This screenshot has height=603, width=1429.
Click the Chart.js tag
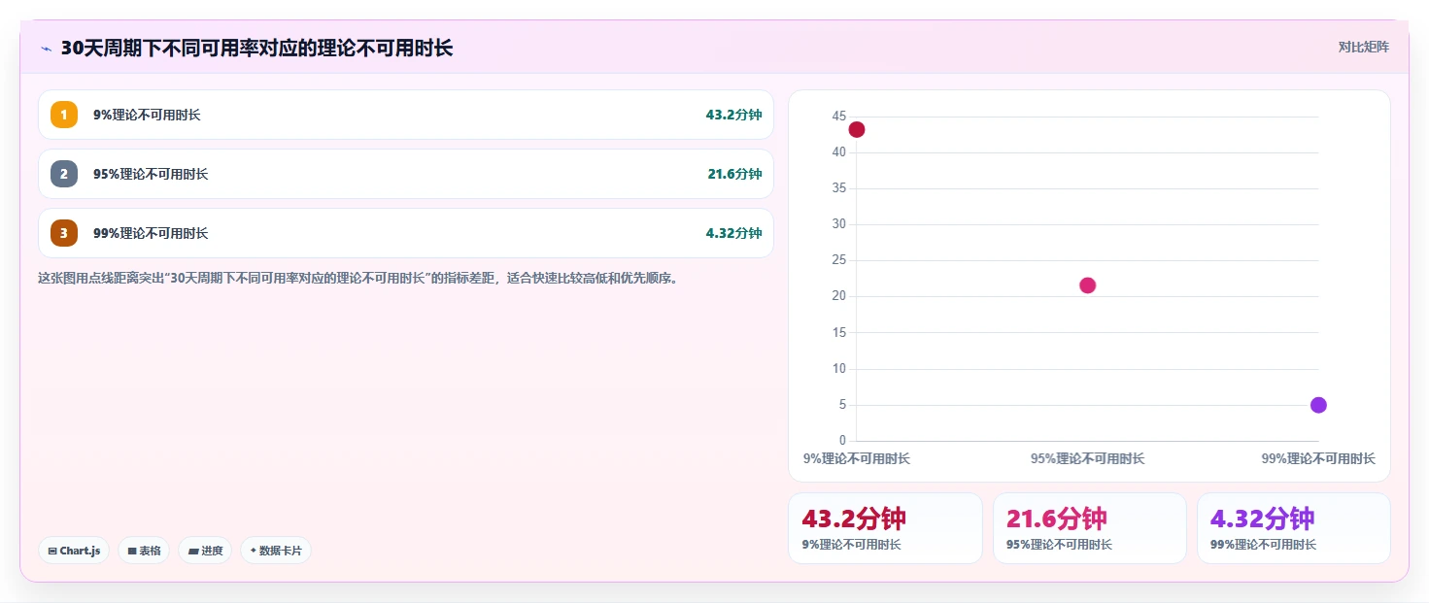pos(74,551)
